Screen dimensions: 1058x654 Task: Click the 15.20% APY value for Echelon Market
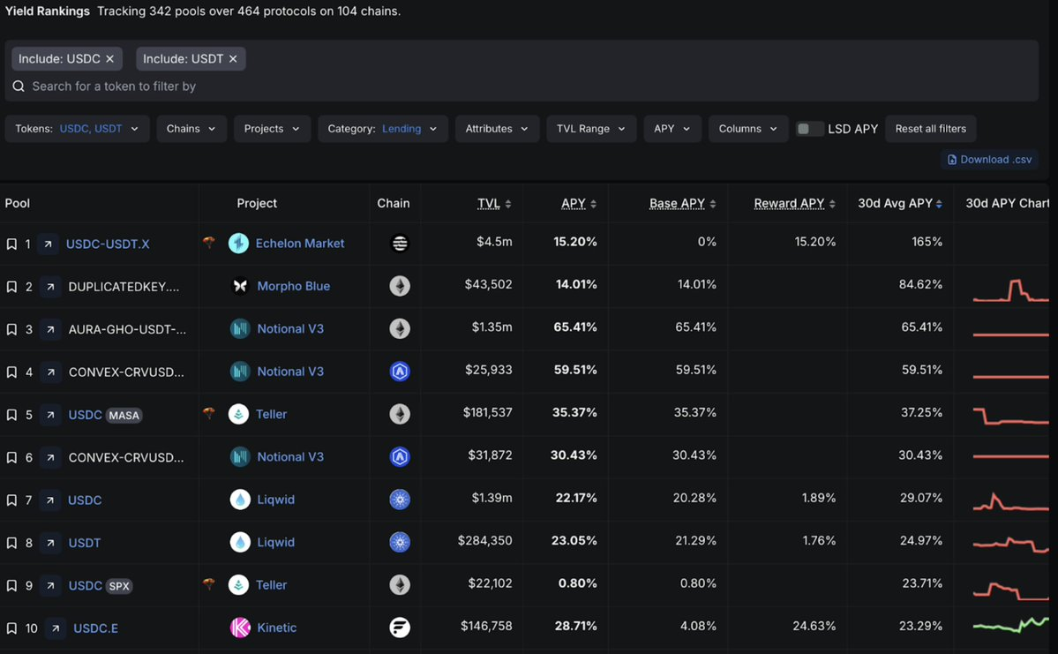point(574,242)
